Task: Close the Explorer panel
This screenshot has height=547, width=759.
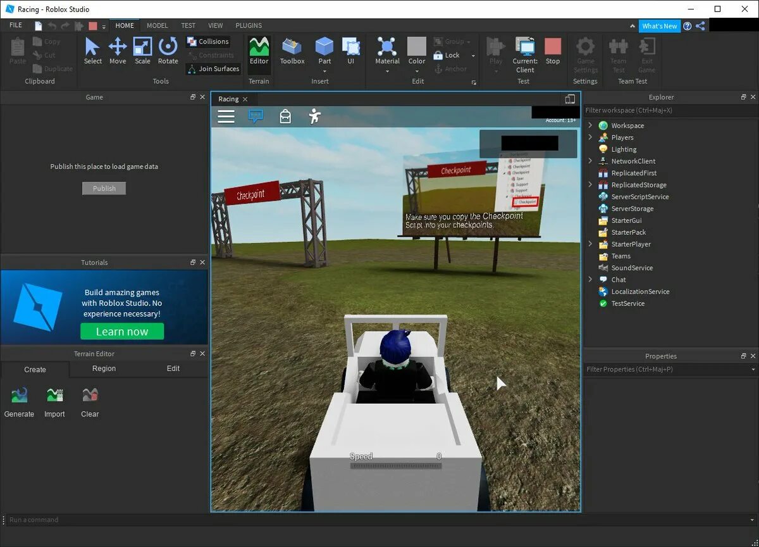Action: pos(753,97)
